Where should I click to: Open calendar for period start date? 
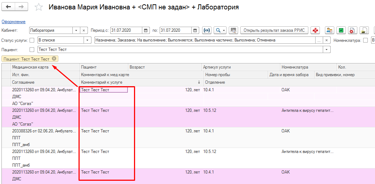pyautogui.click(x=146, y=30)
